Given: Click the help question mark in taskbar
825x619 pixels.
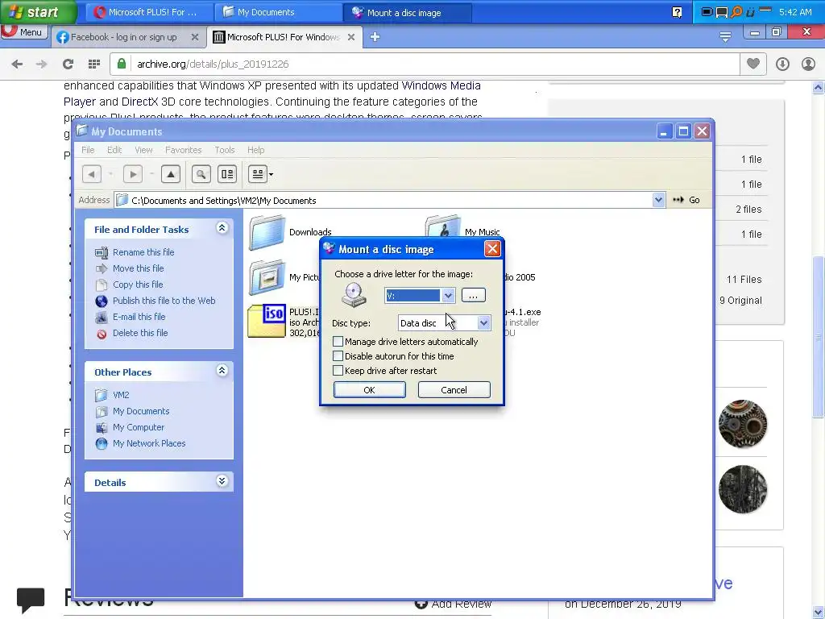Looking at the screenshot, I should click(677, 13).
